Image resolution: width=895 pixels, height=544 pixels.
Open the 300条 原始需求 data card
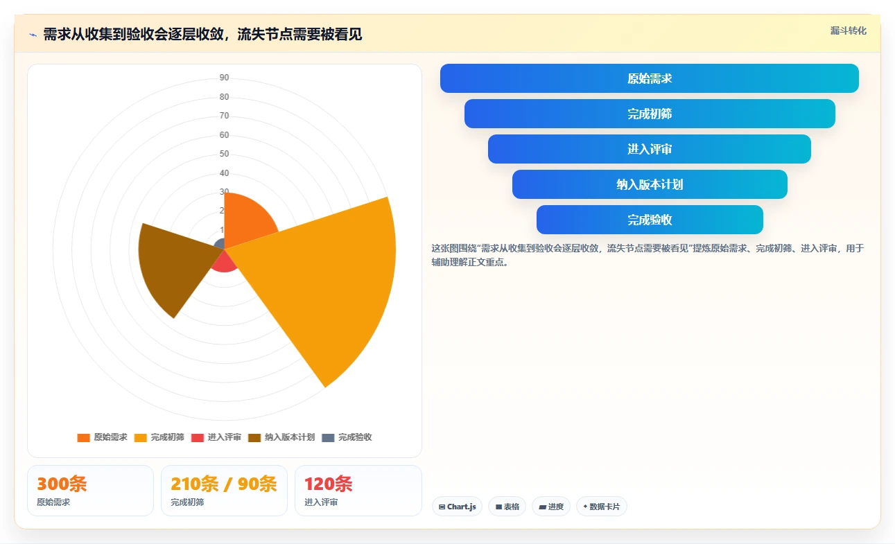90,491
